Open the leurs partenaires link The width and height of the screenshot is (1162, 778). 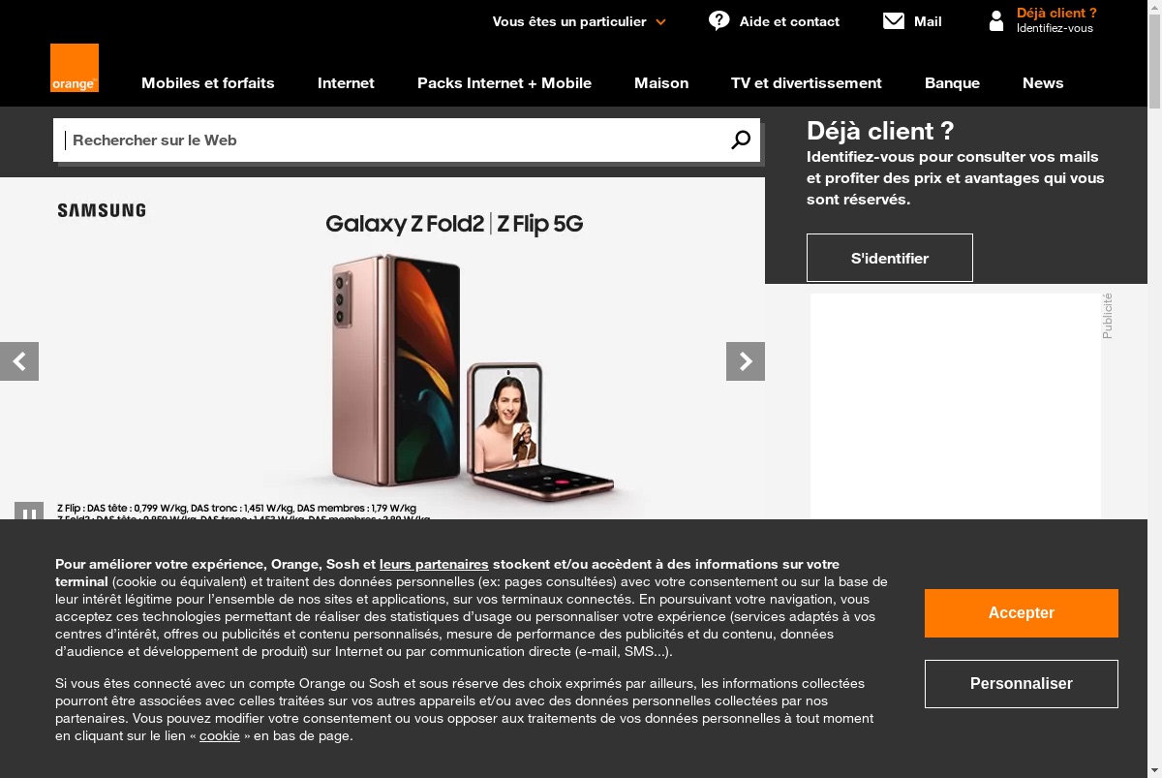pyautogui.click(x=434, y=564)
